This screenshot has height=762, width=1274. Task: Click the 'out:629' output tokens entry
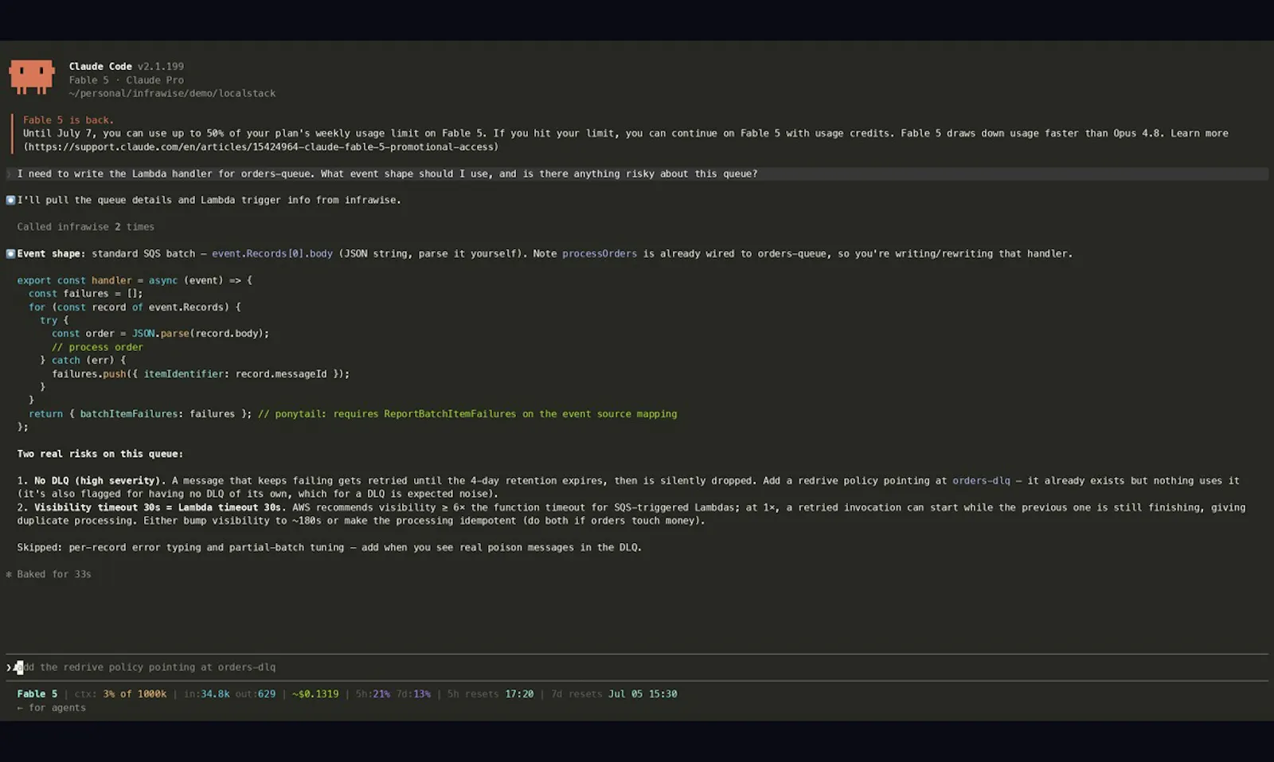click(256, 694)
